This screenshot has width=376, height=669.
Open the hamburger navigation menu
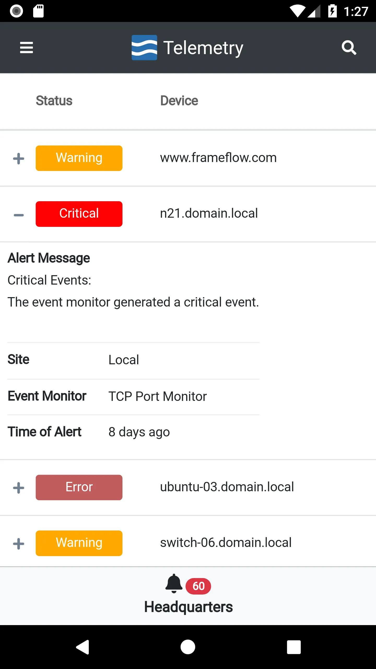(x=26, y=48)
